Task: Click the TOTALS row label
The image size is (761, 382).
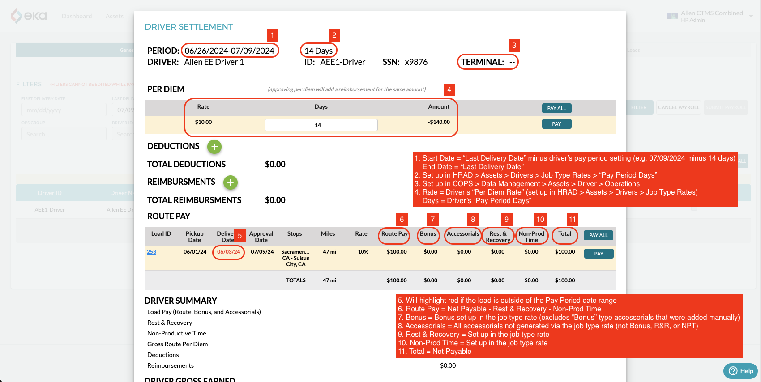Action: pos(296,280)
